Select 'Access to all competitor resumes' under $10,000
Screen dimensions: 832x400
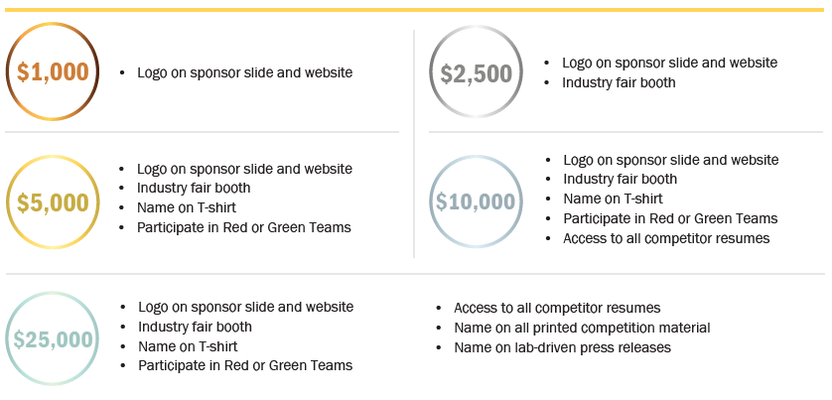click(666, 239)
